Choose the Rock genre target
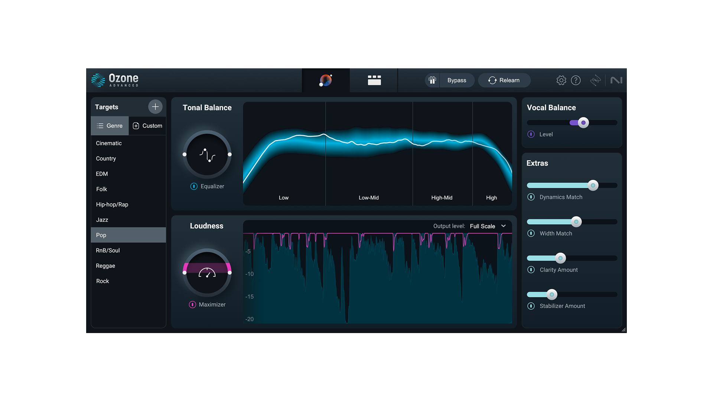The height and width of the screenshot is (401, 713). [x=128, y=281]
